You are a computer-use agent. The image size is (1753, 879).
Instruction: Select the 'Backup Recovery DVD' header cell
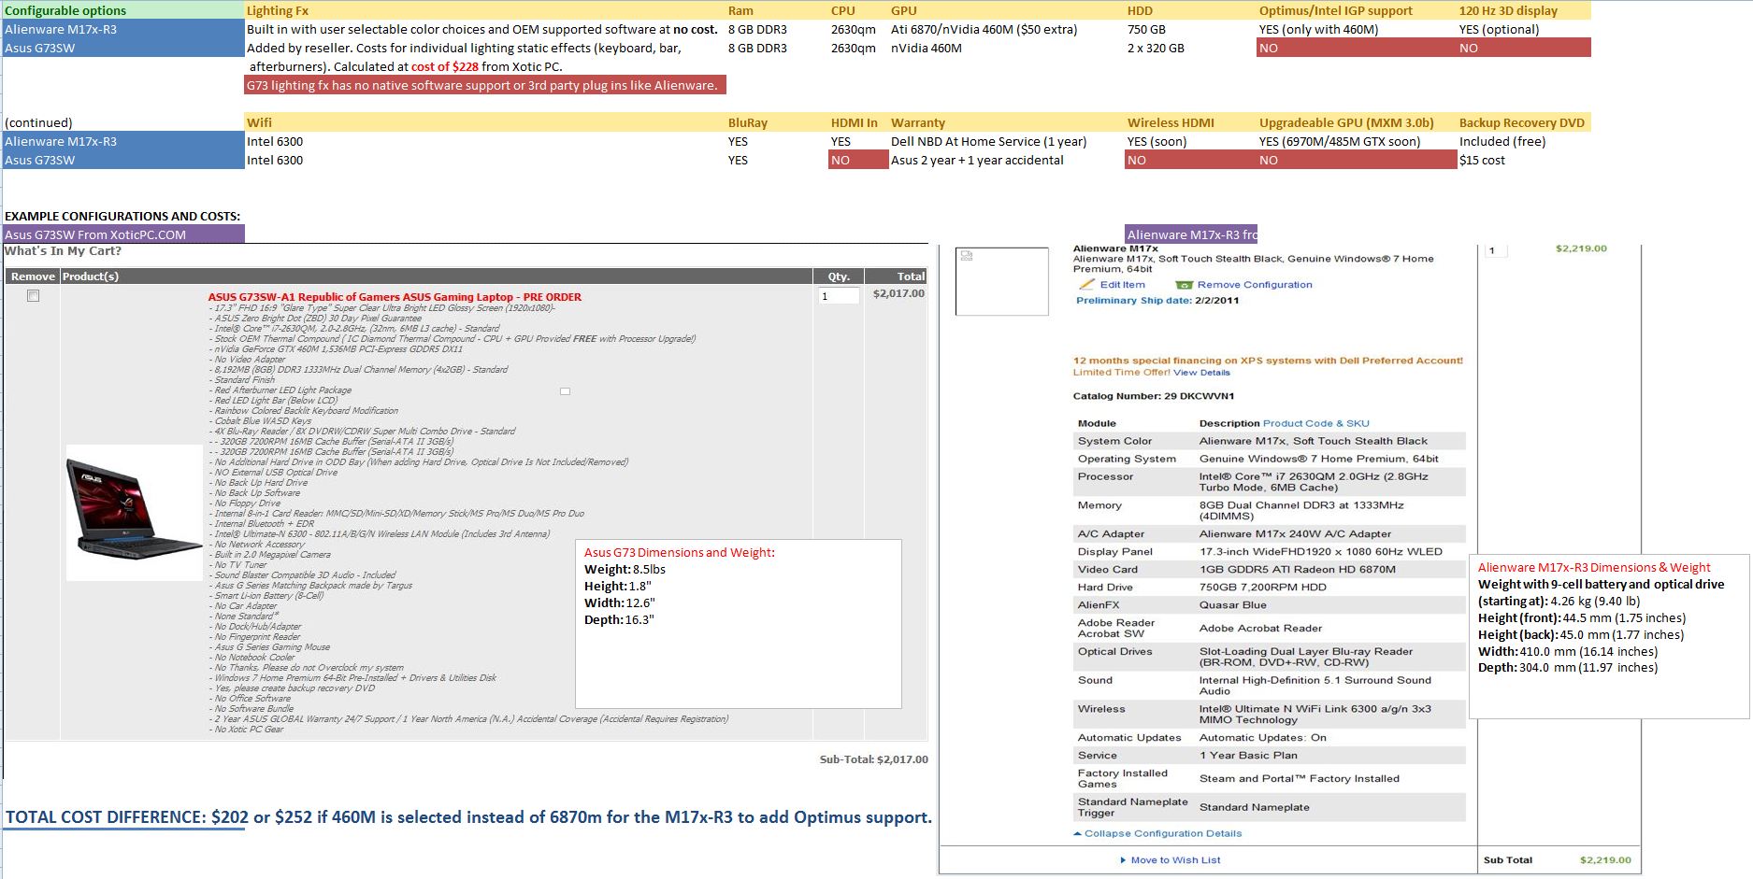1524,122
